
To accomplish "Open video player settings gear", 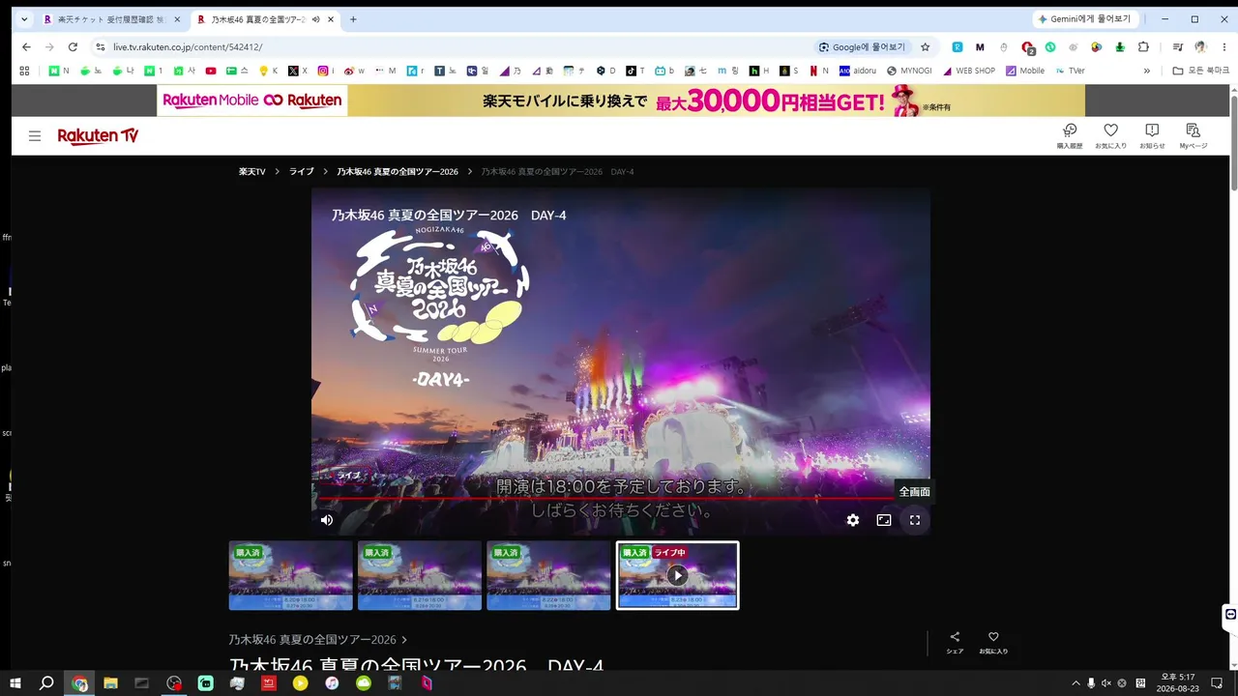I will click(x=853, y=520).
